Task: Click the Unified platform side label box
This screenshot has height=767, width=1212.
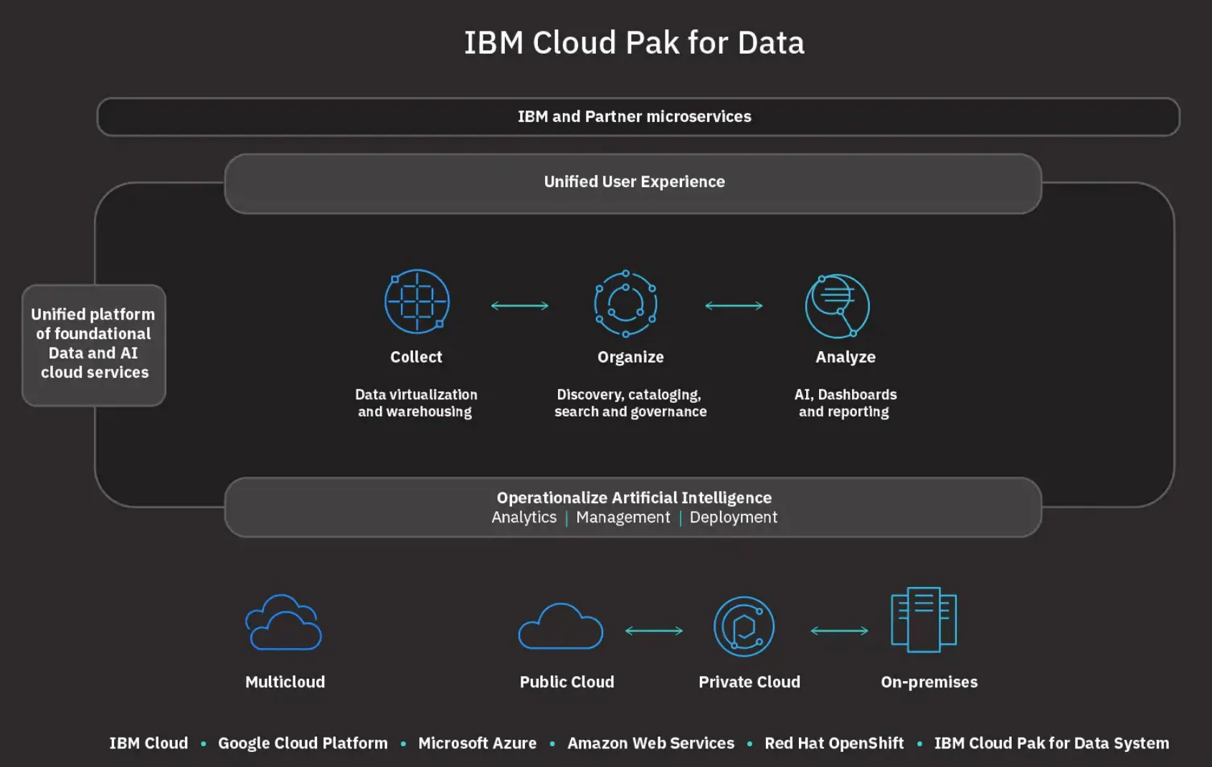Action: click(x=94, y=345)
